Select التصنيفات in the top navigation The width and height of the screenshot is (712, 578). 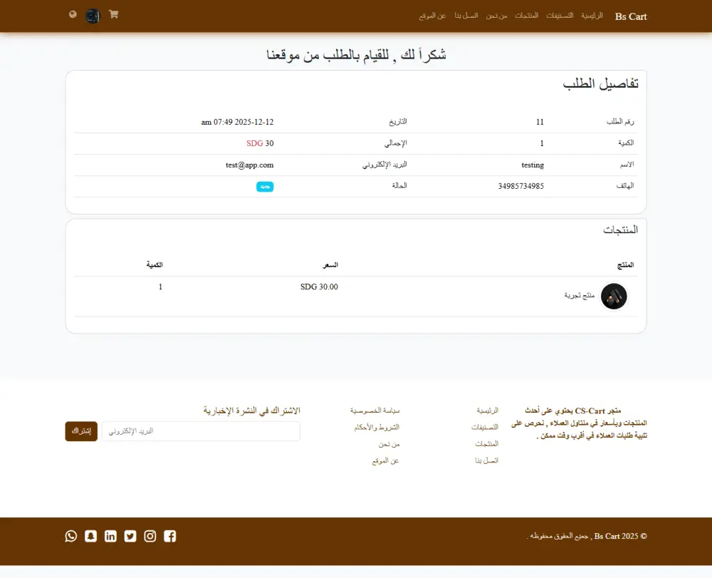(x=560, y=15)
